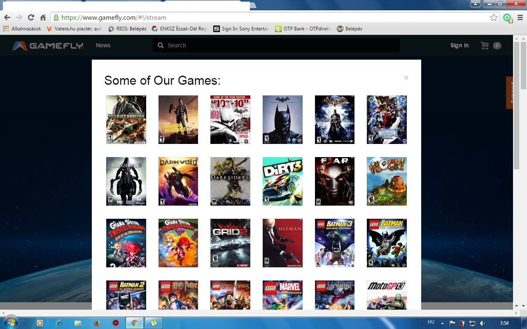Screen dimensions: 527x329
Task: Select the Dark Void cover
Action: (178, 181)
